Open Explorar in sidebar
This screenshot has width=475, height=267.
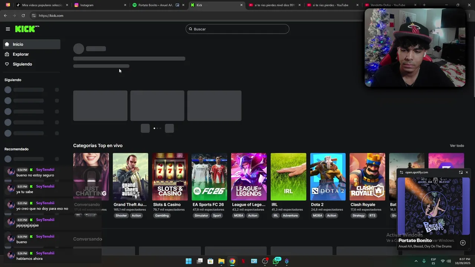[x=32, y=54]
